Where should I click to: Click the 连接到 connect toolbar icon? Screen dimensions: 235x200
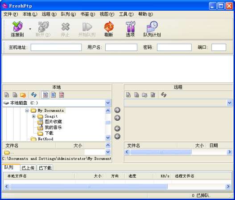click(17, 29)
